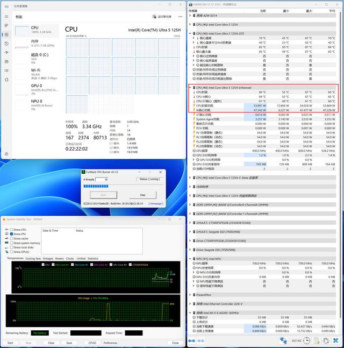Image resolution: width=344 pixels, height=348 pixels.
Task: Uncheck Stress FPU in AIDA64
Action: 11,234
